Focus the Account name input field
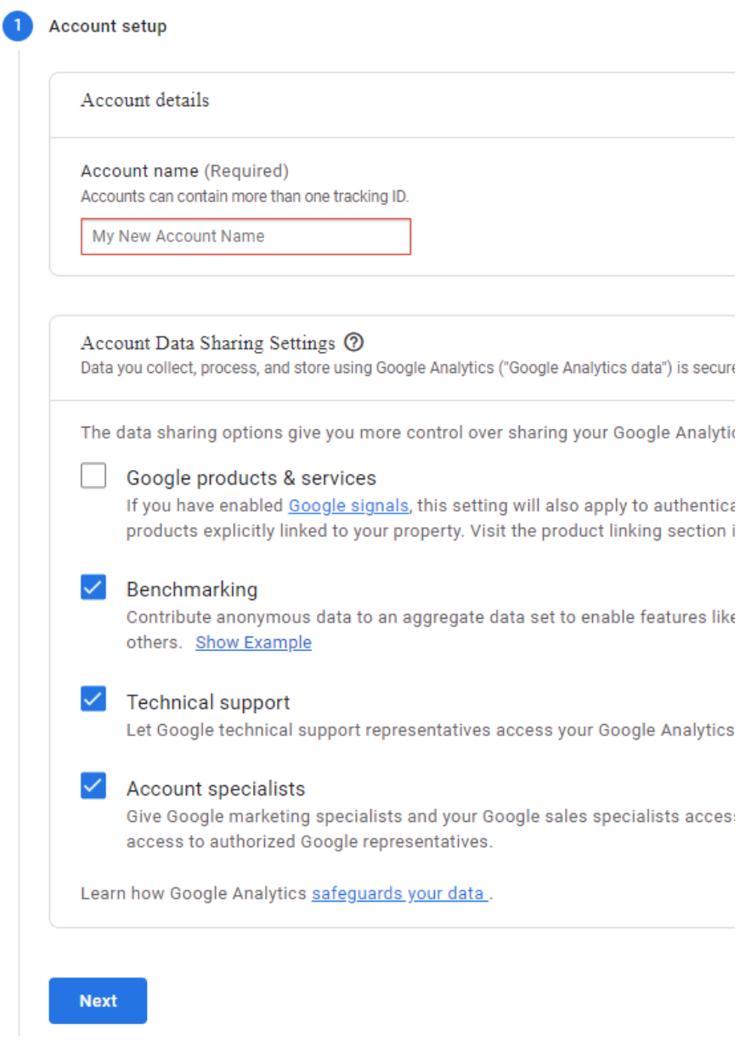 246,236
